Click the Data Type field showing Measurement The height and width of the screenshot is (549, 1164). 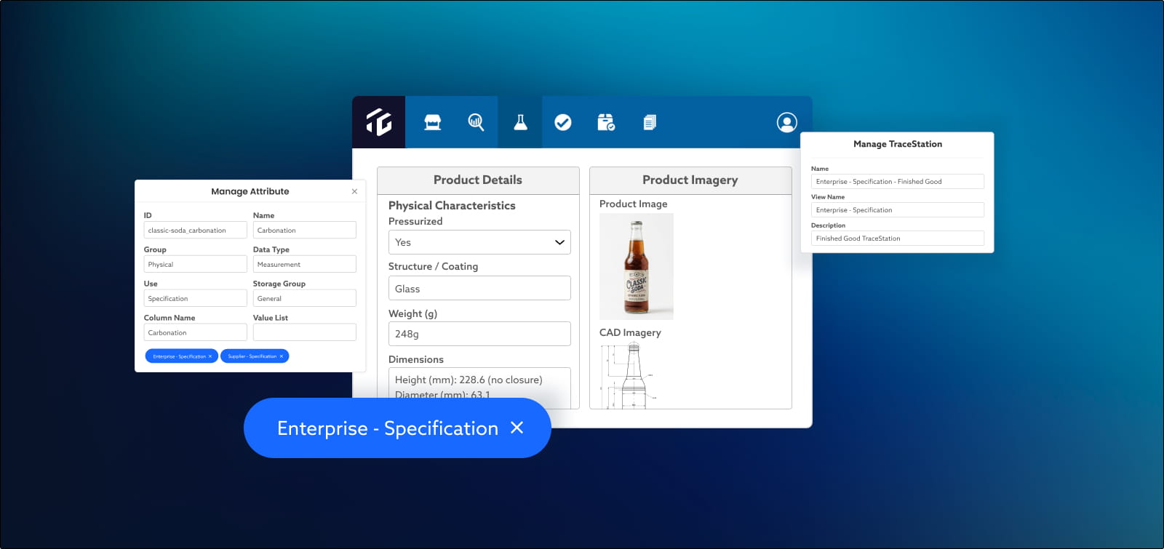point(304,264)
